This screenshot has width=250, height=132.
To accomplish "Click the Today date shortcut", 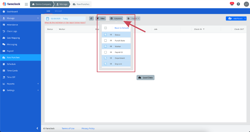I will pyautogui.click(x=65, y=19).
